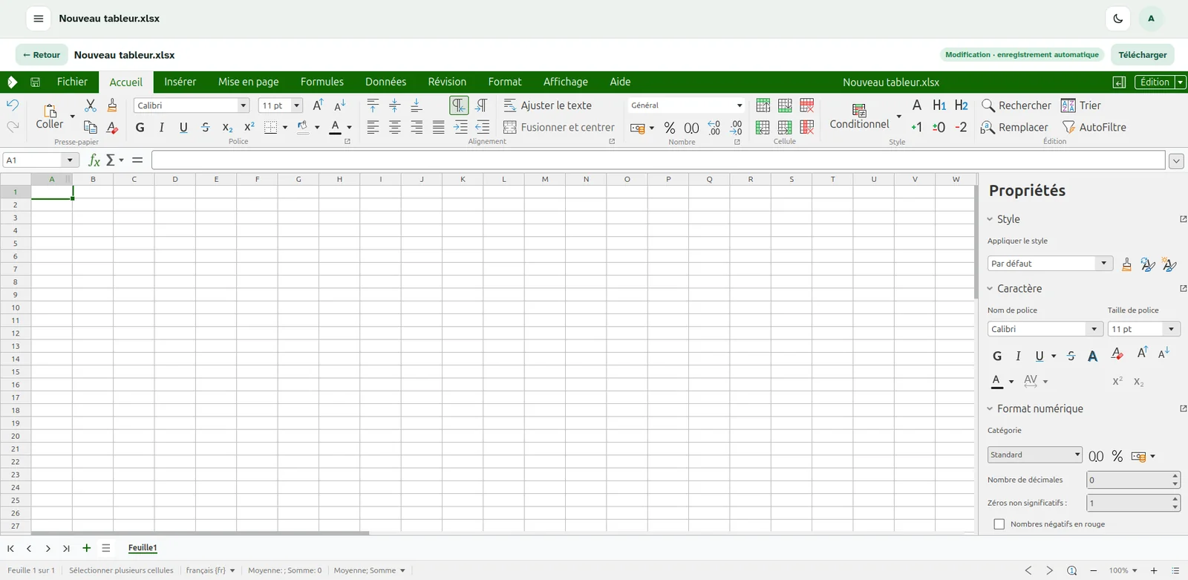Open the Édition mode dropdown arrow
Screen dimensions: 1188x580
tap(1181, 82)
